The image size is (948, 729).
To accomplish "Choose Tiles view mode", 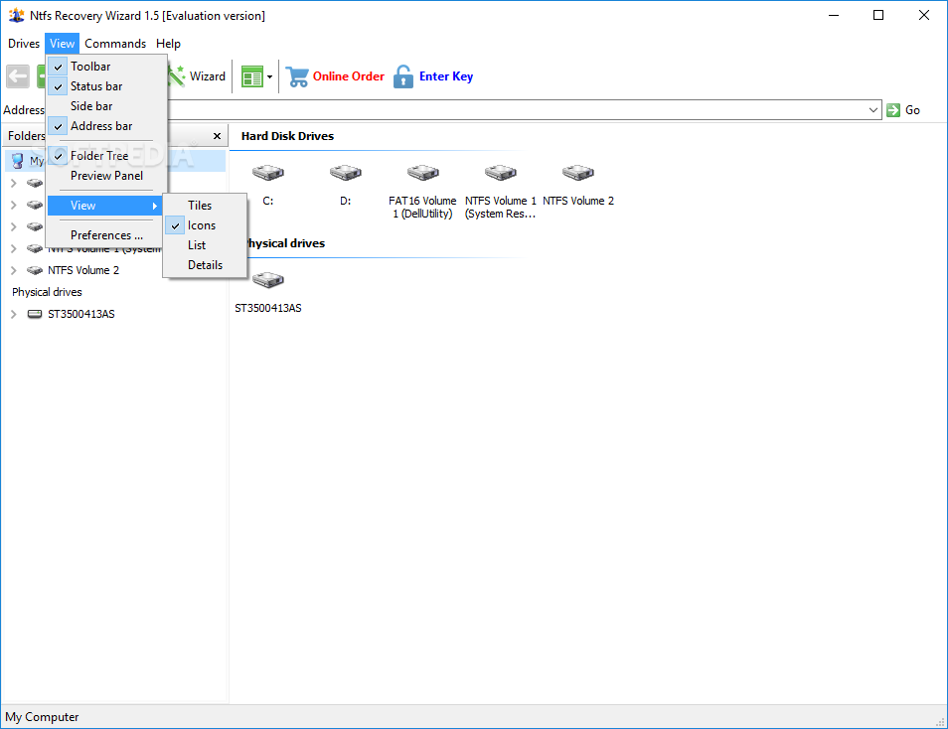I will tap(205, 206).
